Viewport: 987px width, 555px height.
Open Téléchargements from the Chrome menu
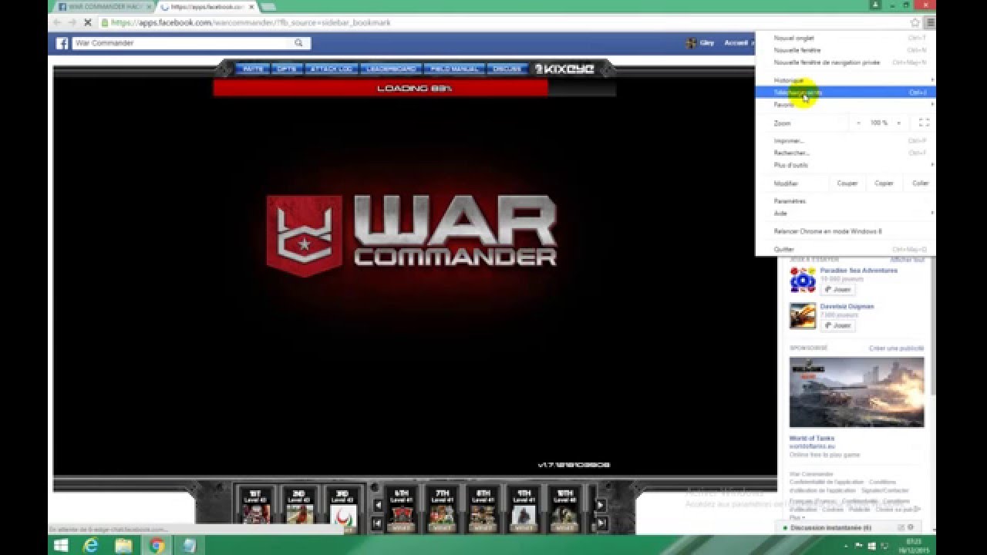tap(844, 92)
